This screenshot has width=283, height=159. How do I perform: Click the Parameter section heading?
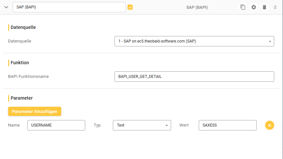[x=21, y=98]
